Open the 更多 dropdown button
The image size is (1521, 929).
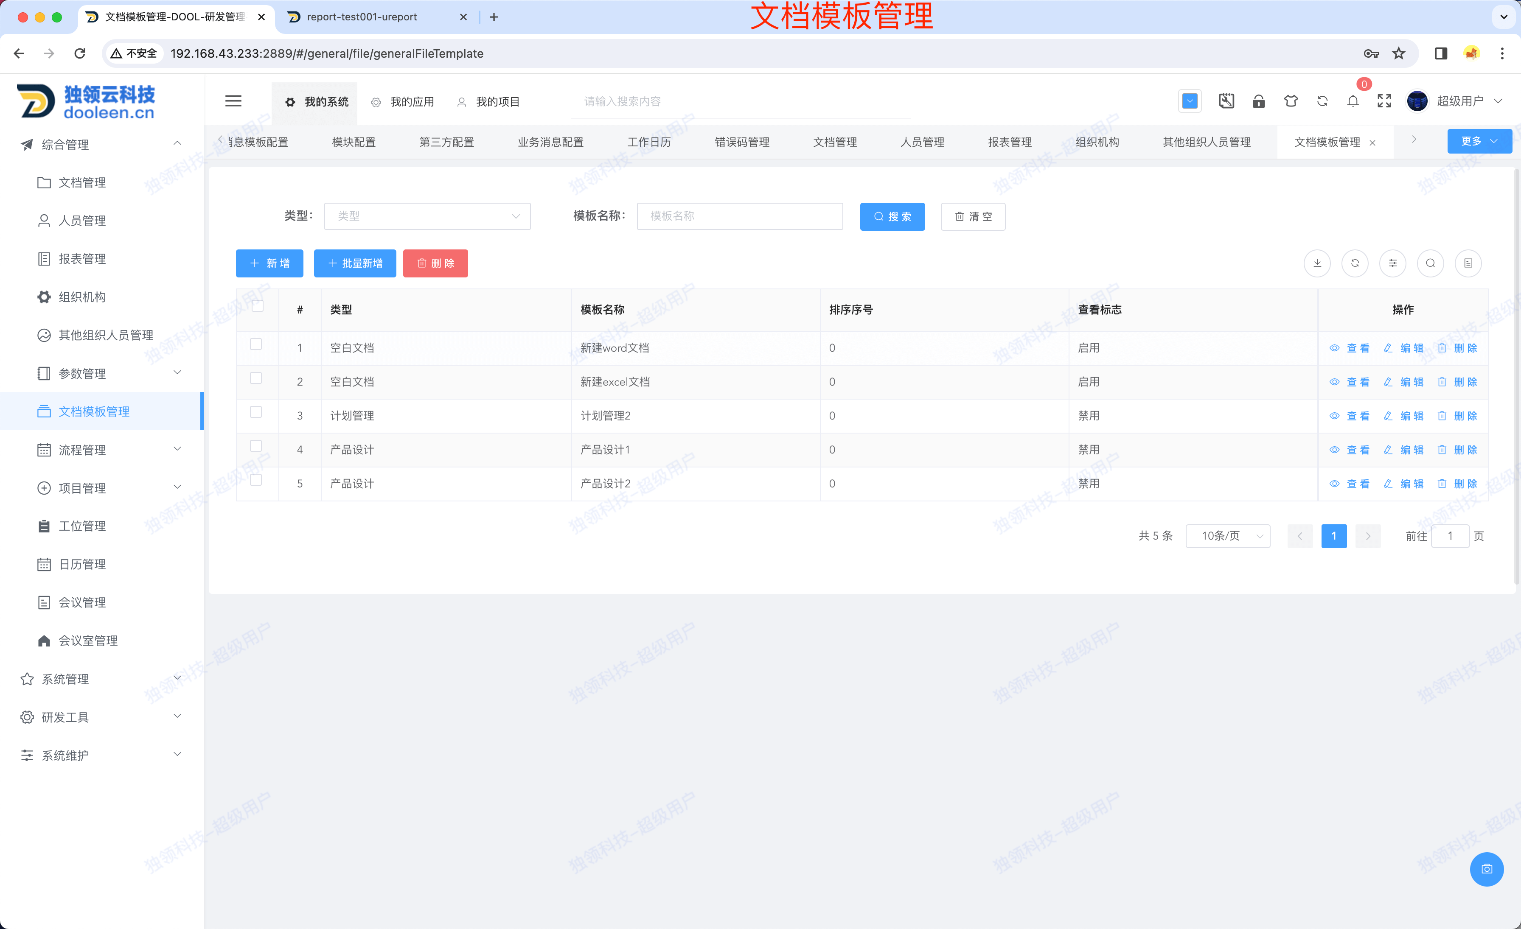(1480, 141)
